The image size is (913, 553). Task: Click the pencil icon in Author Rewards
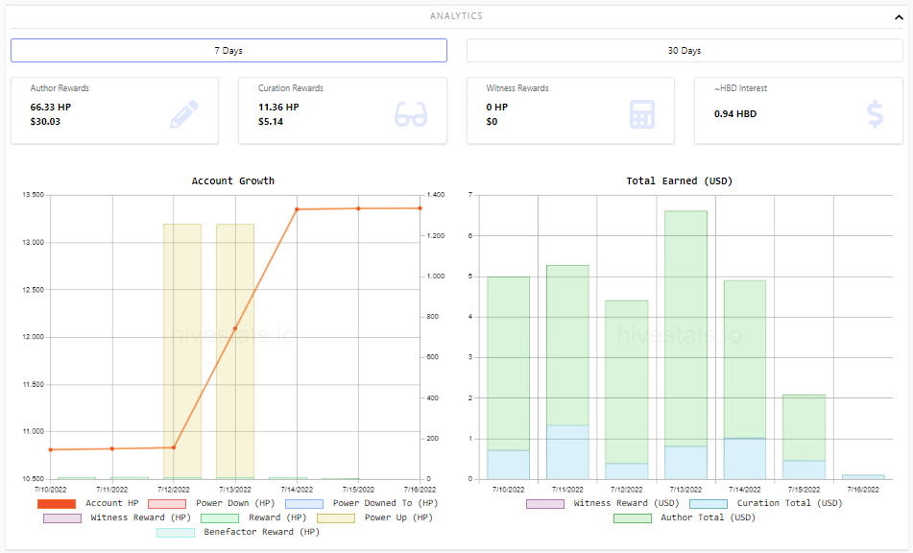pyautogui.click(x=184, y=114)
